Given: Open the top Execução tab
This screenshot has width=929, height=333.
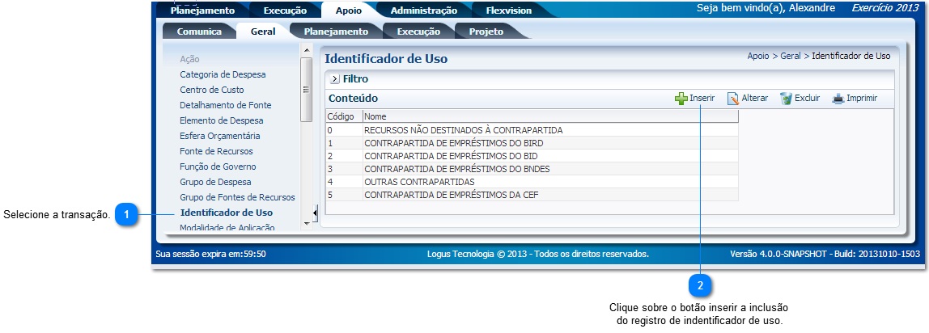Looking at the screenshot, I should (284, 10).
